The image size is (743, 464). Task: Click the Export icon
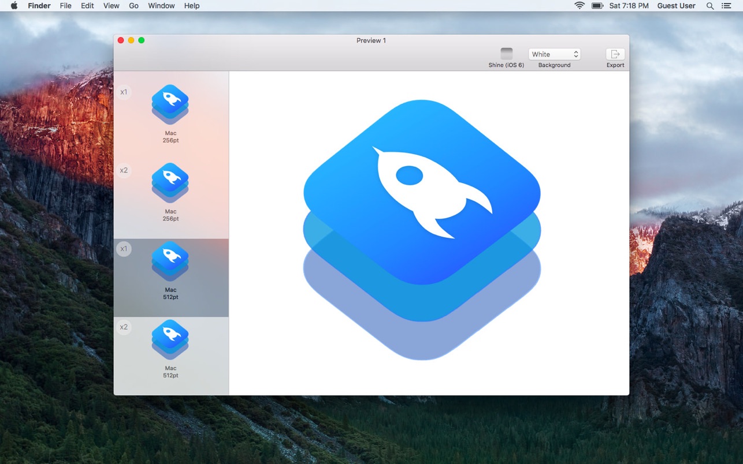pyautogui.click(x=615, y=54)
